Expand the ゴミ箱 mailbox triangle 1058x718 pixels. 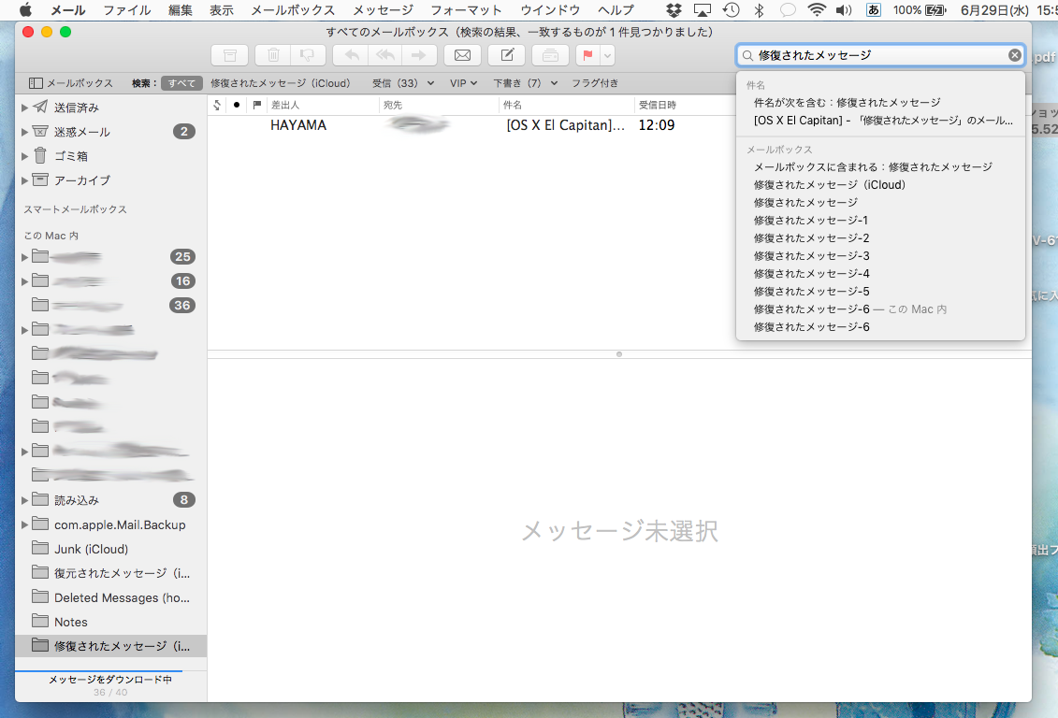pos(24,156)
